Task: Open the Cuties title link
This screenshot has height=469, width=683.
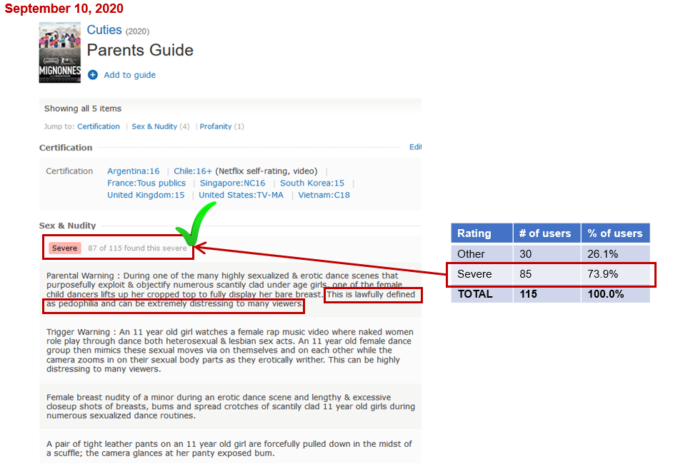Action: click(104, 30)
